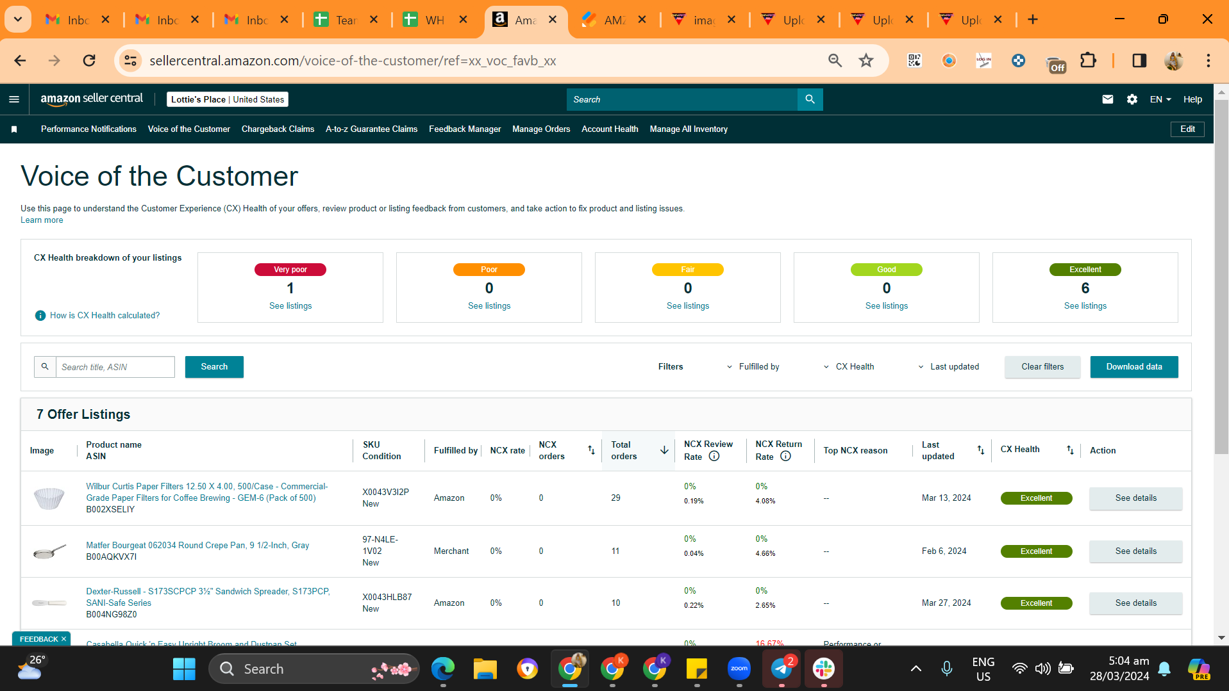Click the Lottie's Place account switcher
Screen dimensions: 1229x691
pyautogui.click(x=228, y=99)
